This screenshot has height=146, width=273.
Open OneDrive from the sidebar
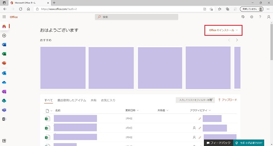coord(4,83)
